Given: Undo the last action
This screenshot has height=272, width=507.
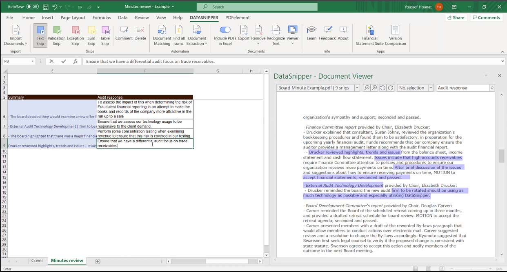Looking at the screenshot, I should 55,7.
